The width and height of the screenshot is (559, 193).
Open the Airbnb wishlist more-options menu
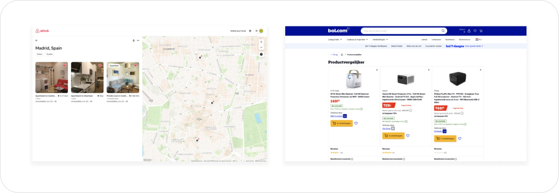(138, 40)
